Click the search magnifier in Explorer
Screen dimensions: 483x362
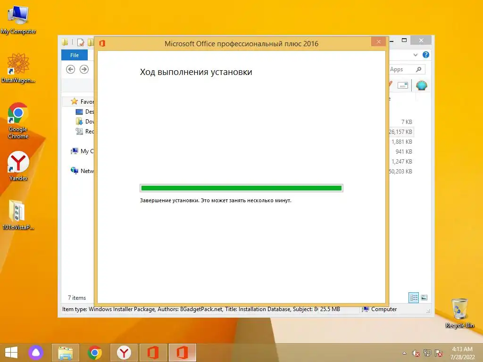click(419, 69)
